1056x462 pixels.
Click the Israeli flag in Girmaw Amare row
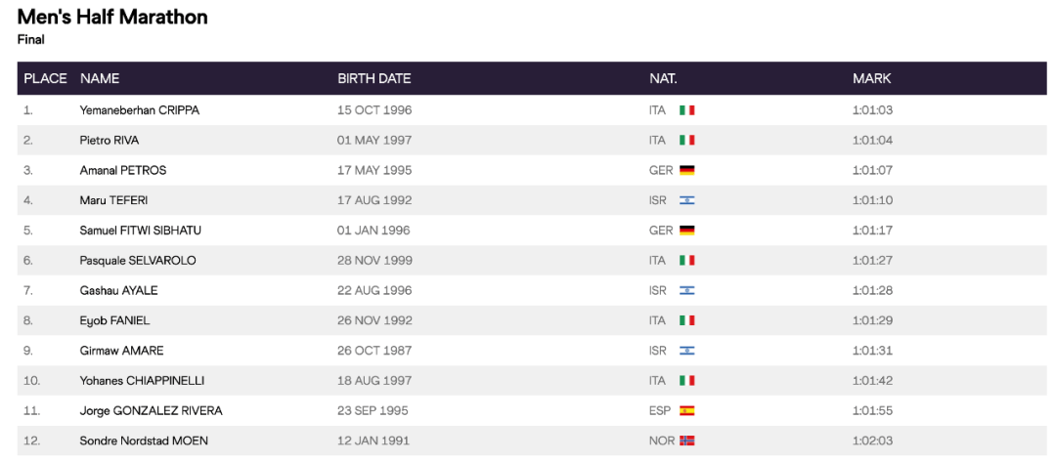686,351
